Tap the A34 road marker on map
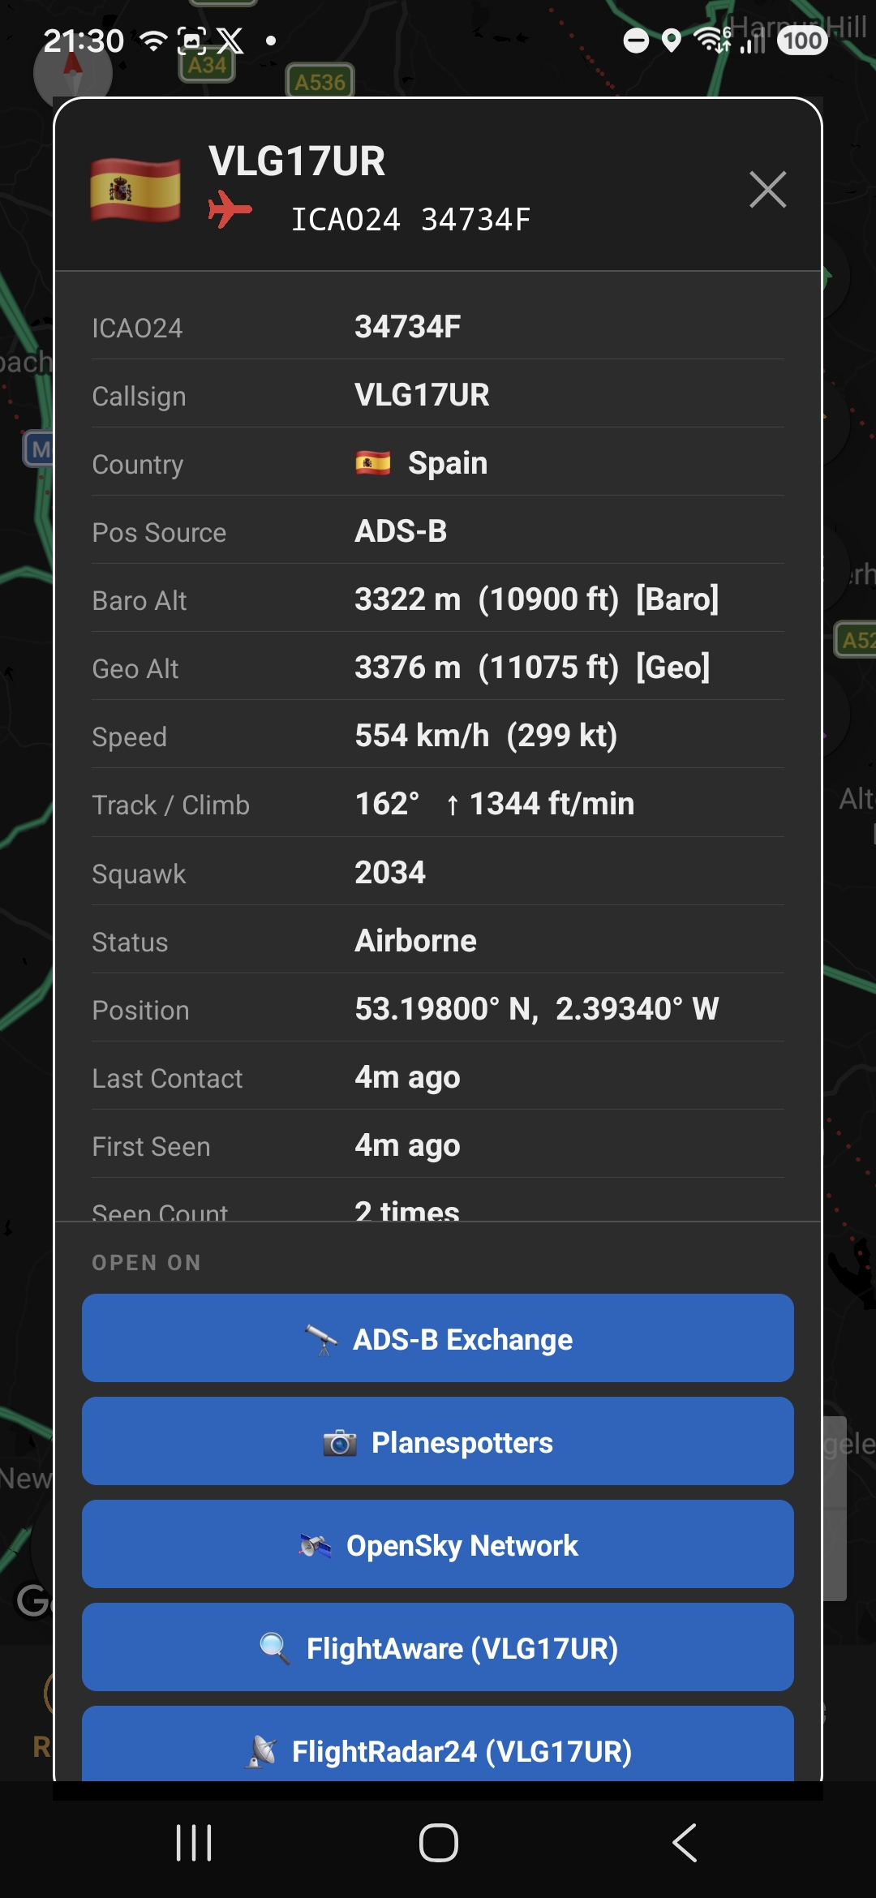Screen dimensions: 876x1898 click(207, 66)
